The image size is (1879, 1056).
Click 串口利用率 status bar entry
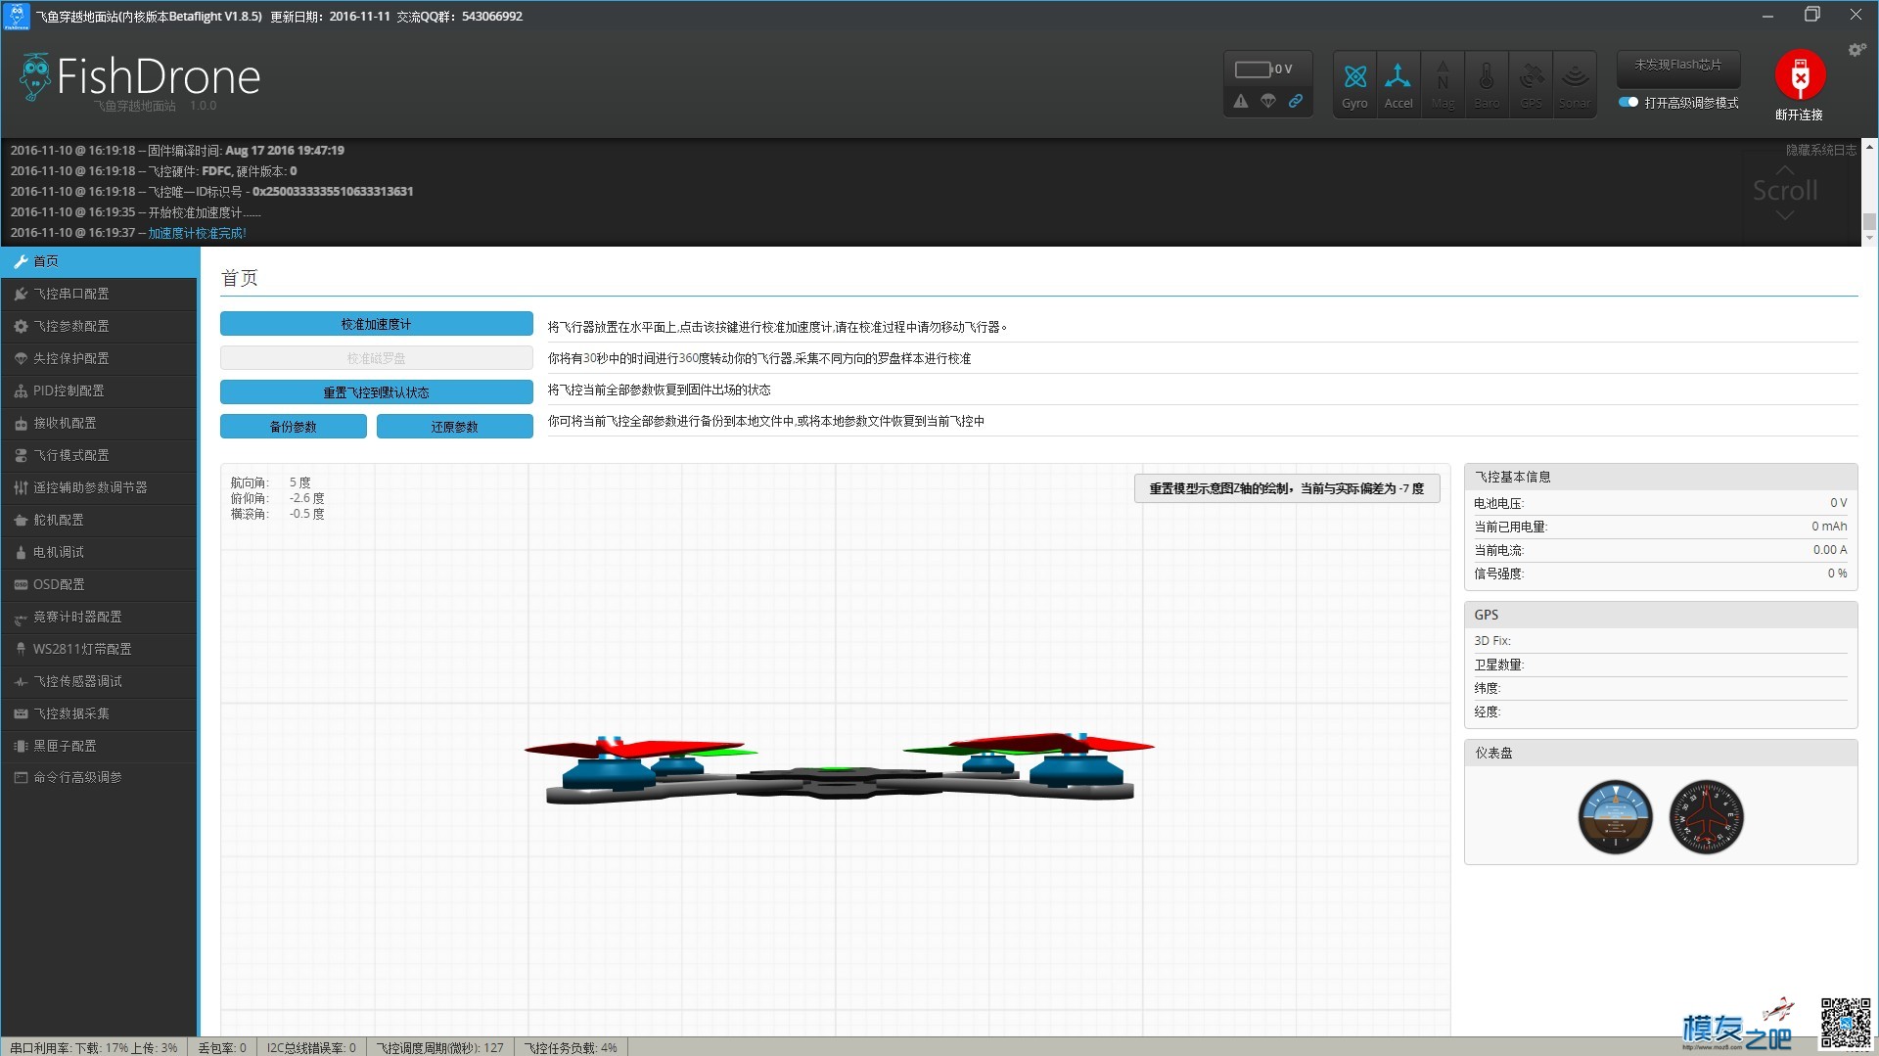pos(94,1047)
